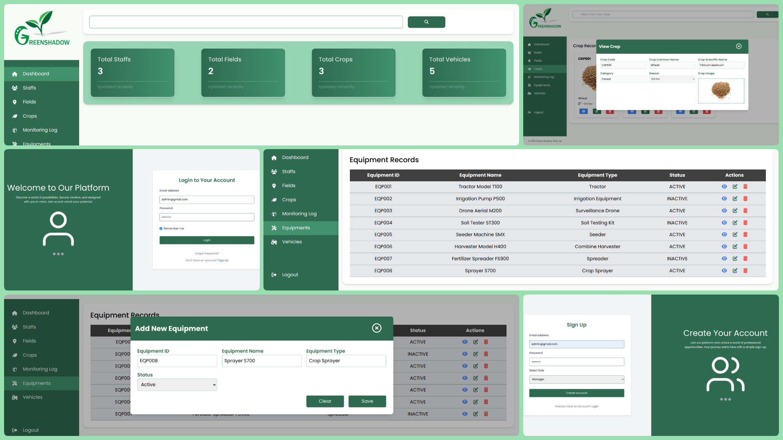Open the Fields menu item in sidebar

[29, 101]
